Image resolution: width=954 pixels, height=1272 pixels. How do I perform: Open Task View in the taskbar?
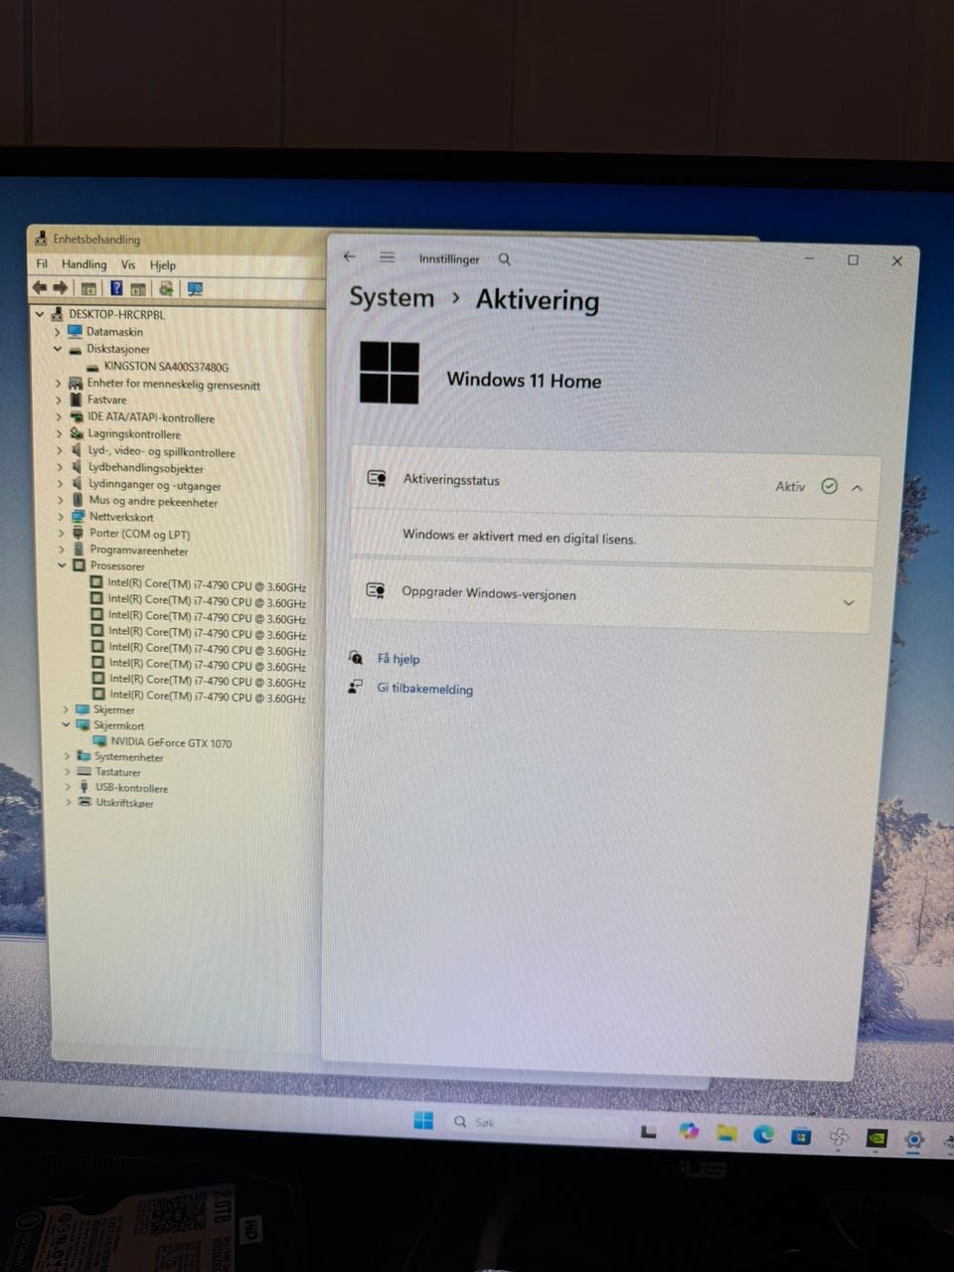[x=649, y=1131]
